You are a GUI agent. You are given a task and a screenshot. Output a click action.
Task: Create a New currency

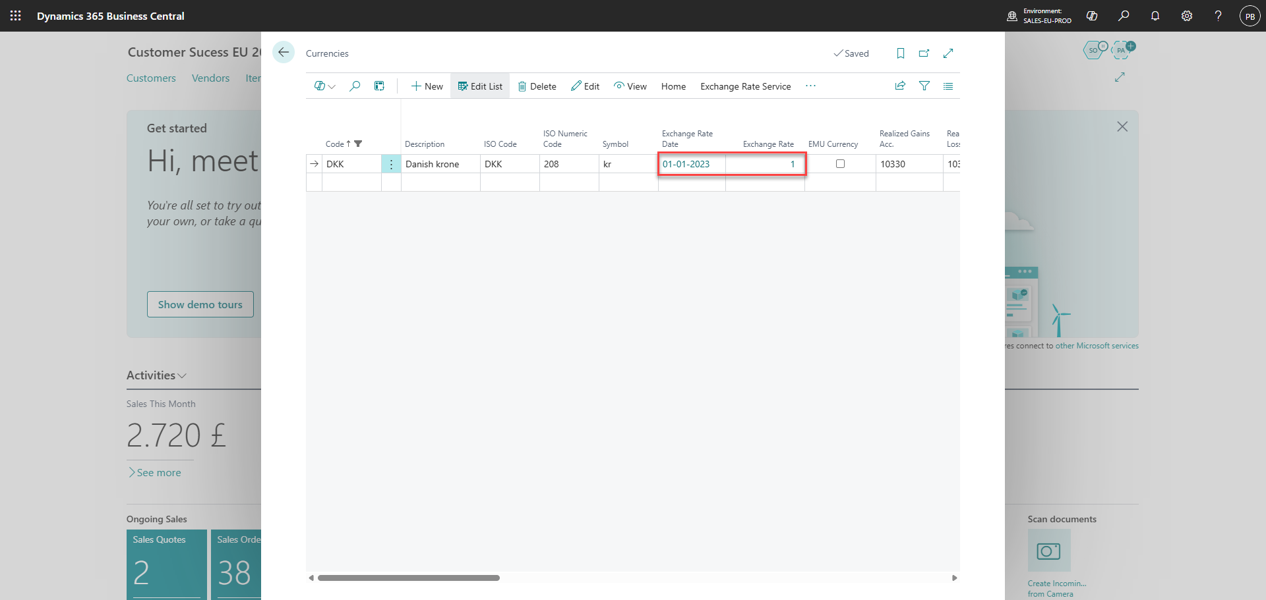(427, 86)
